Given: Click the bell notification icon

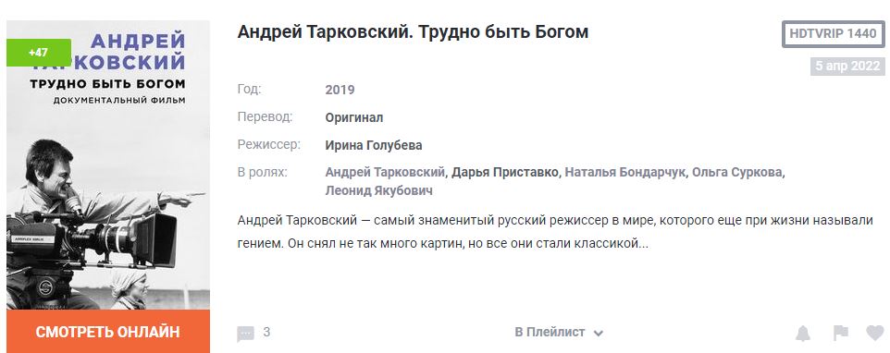Looking at the screenshot, I should pos(803,334).
